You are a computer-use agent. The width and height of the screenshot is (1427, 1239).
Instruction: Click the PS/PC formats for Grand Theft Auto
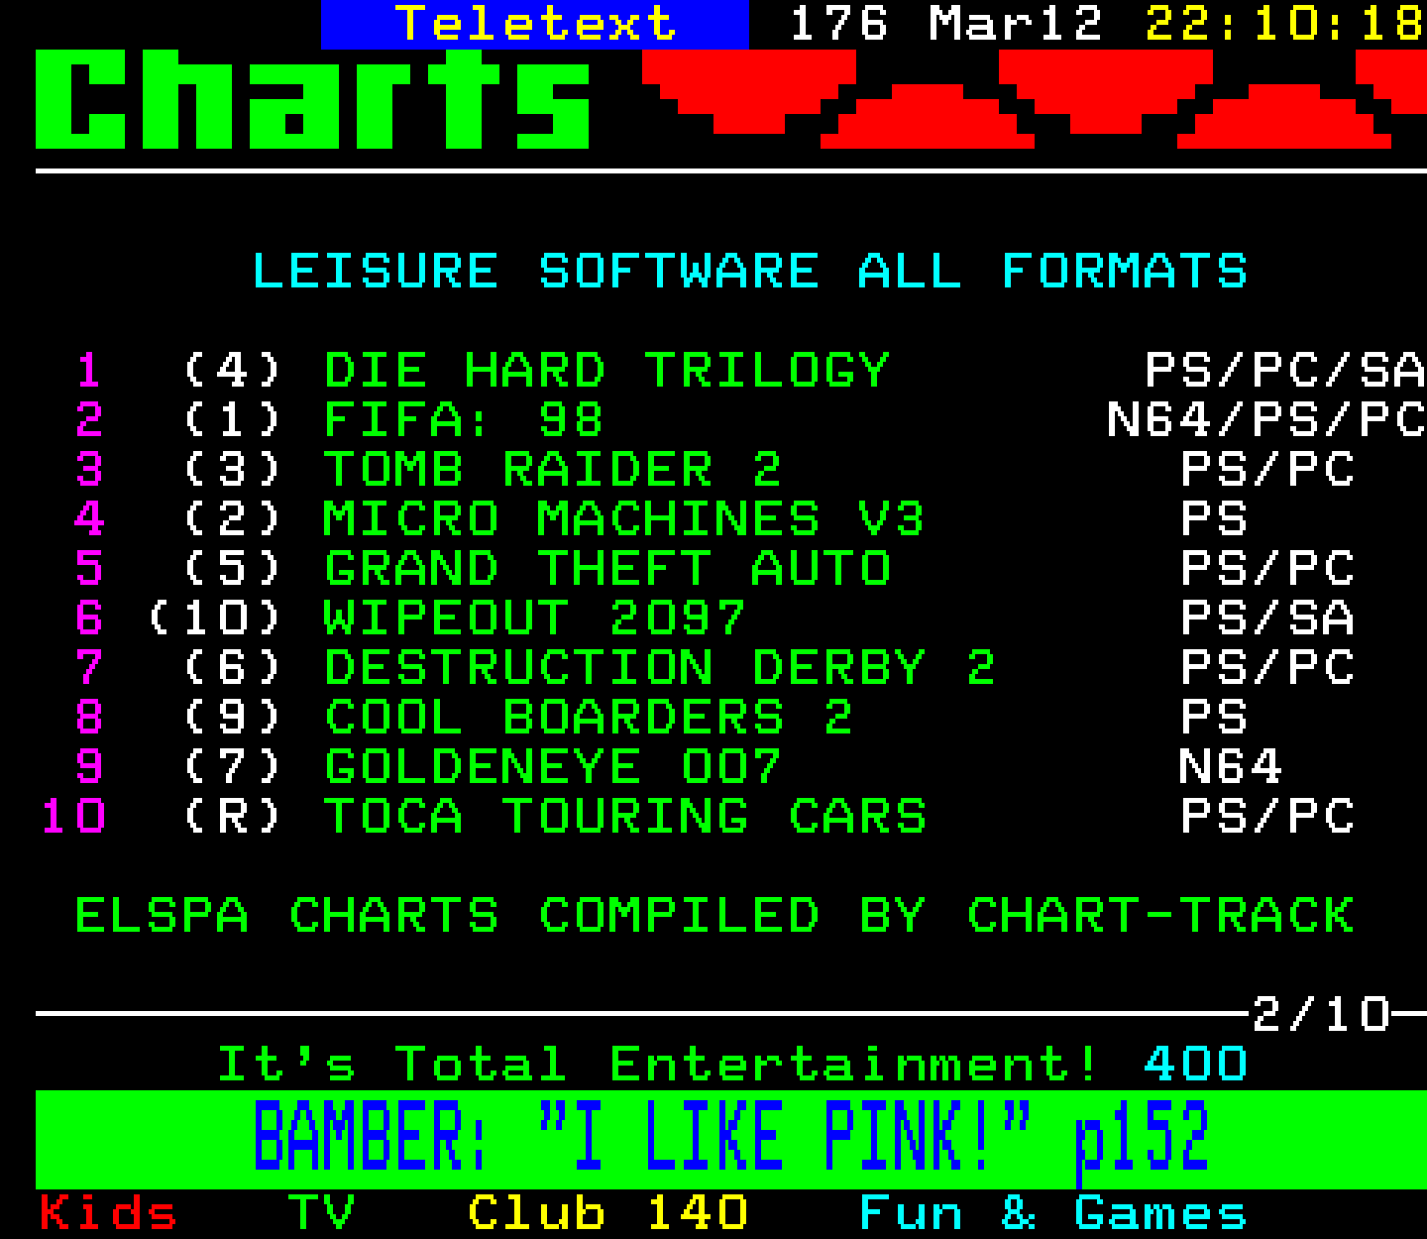1267,569
